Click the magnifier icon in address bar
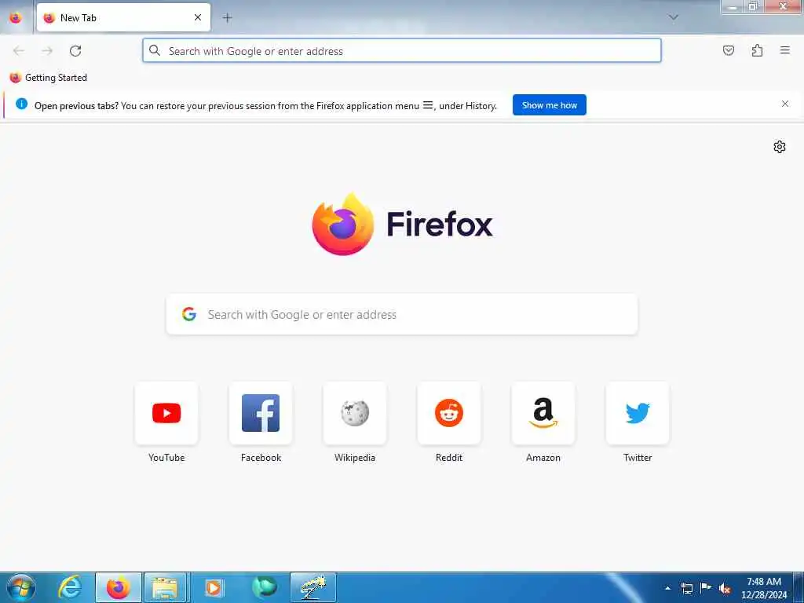 (x=155, y=50)
